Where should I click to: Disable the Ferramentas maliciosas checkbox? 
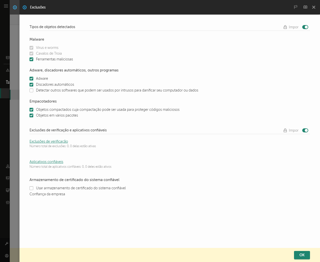coord(31,59)
